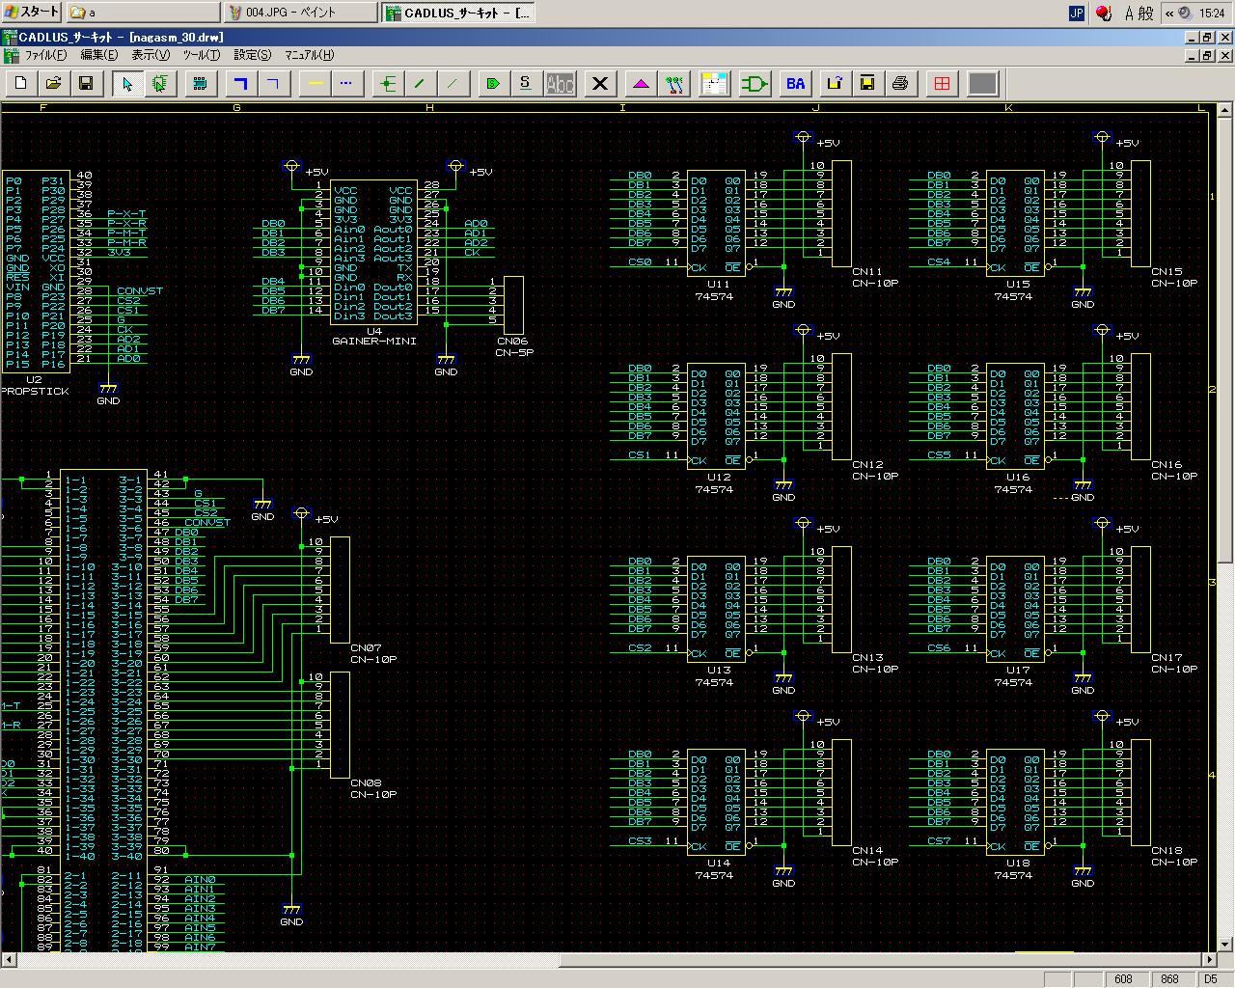Viewport: 1235px width, 988px height.
Task: Toggle the red grid display button
Action: point(942,84)
